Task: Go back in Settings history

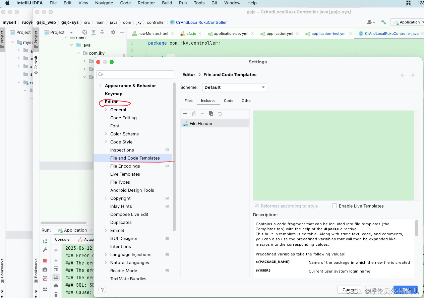Action: pos(403,75)
